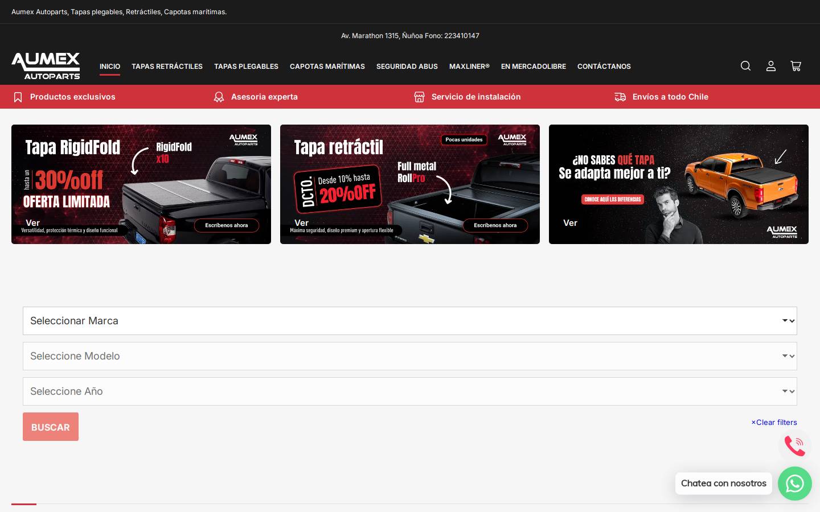This screenshot has width=820, height=512.
Task: Click Escríbenos ahora on the Tapa retráctil banner
Action: [495, 225]
